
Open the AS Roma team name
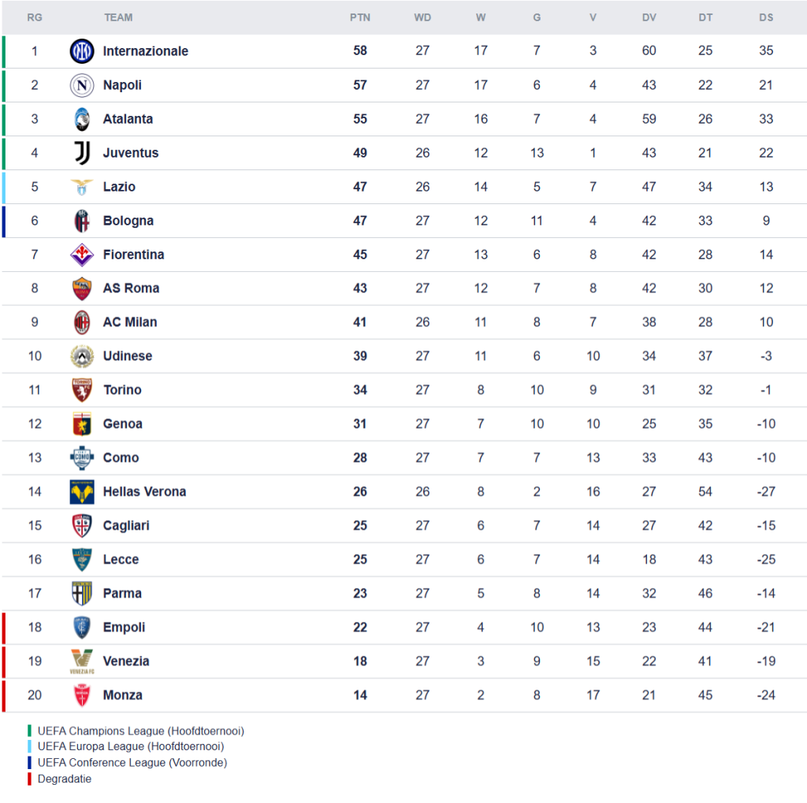click(131, 288)
